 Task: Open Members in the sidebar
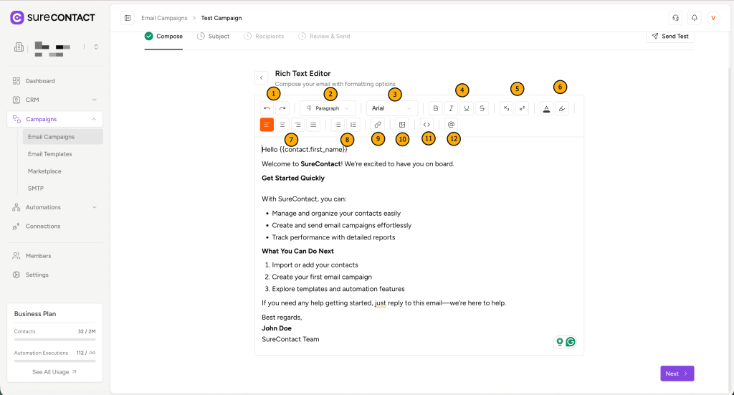pyautogui.click(x=54, y=256)
